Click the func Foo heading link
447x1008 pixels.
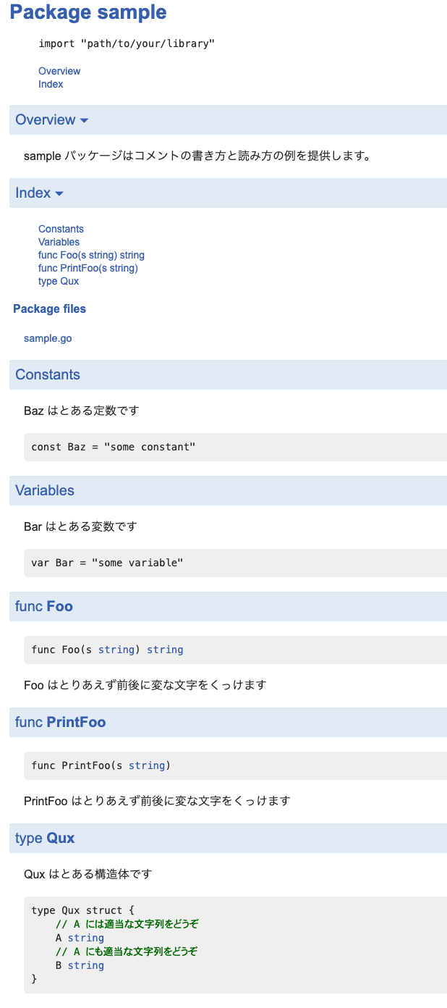[x=59, y=606]
